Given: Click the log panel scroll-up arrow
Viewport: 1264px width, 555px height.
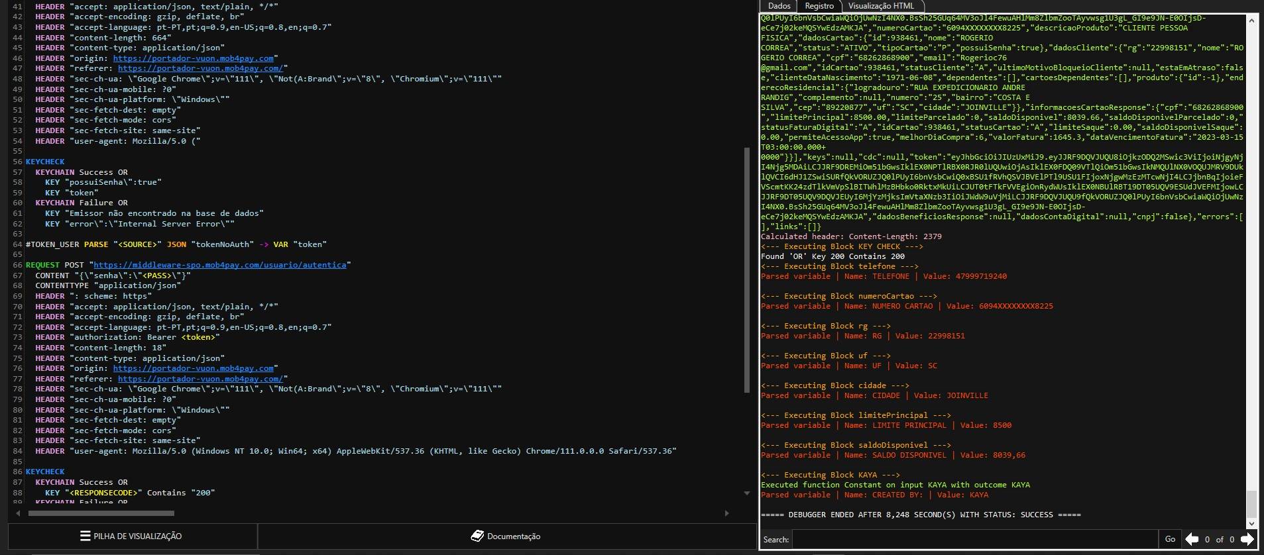Looking at the screenshot, I should pyautogui.click(x=1251, y=21).
